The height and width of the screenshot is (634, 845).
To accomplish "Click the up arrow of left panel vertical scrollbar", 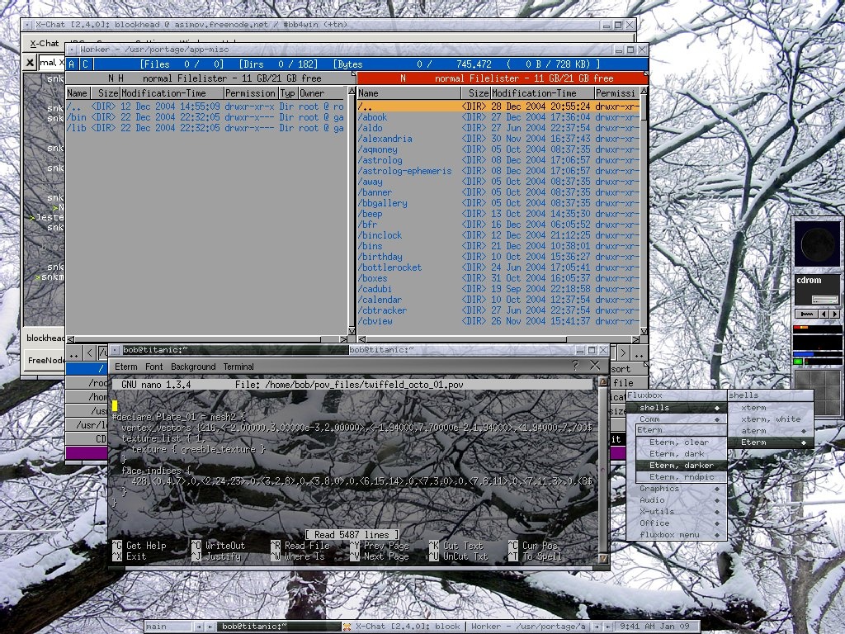I will 352,91.
